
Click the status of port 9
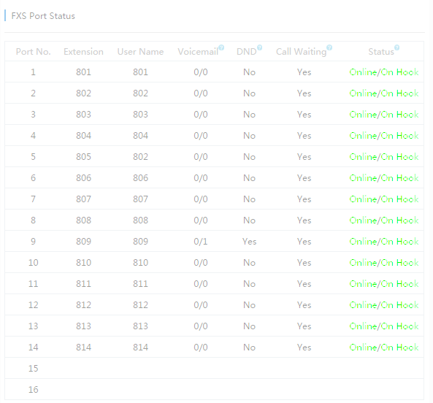coord(384,241)
